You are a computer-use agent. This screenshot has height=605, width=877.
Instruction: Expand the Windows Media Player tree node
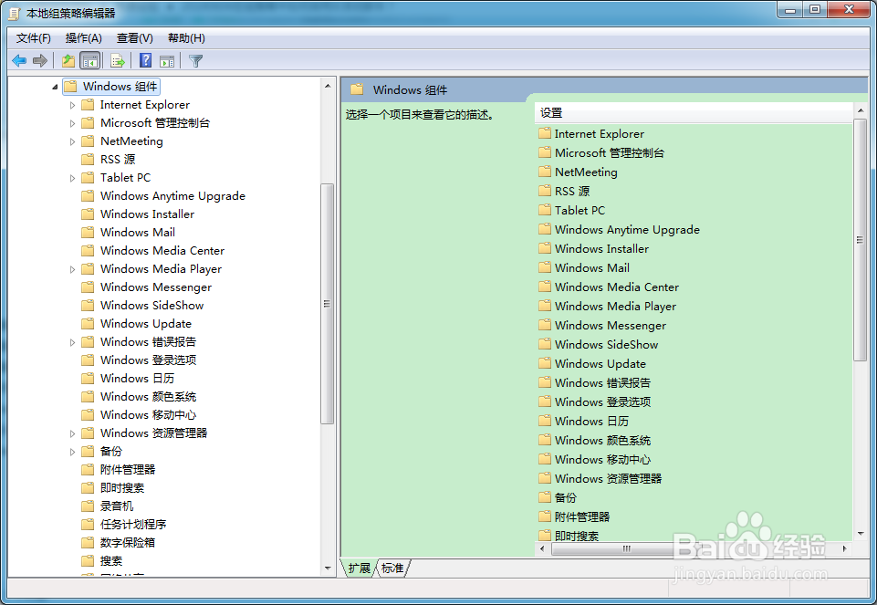[x=72, y=269]
